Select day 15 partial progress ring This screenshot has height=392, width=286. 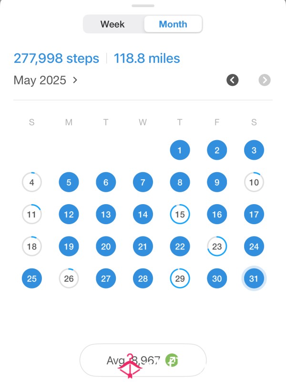pyautogui.click(x=180, y=214)
